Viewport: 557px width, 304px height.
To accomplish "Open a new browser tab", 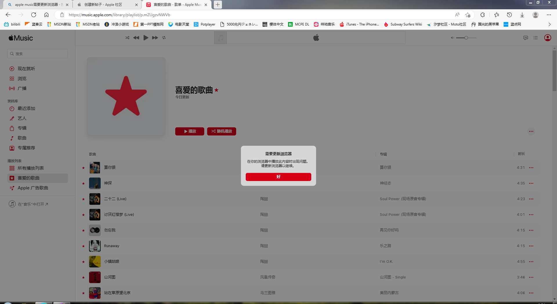I will (218, 5).
